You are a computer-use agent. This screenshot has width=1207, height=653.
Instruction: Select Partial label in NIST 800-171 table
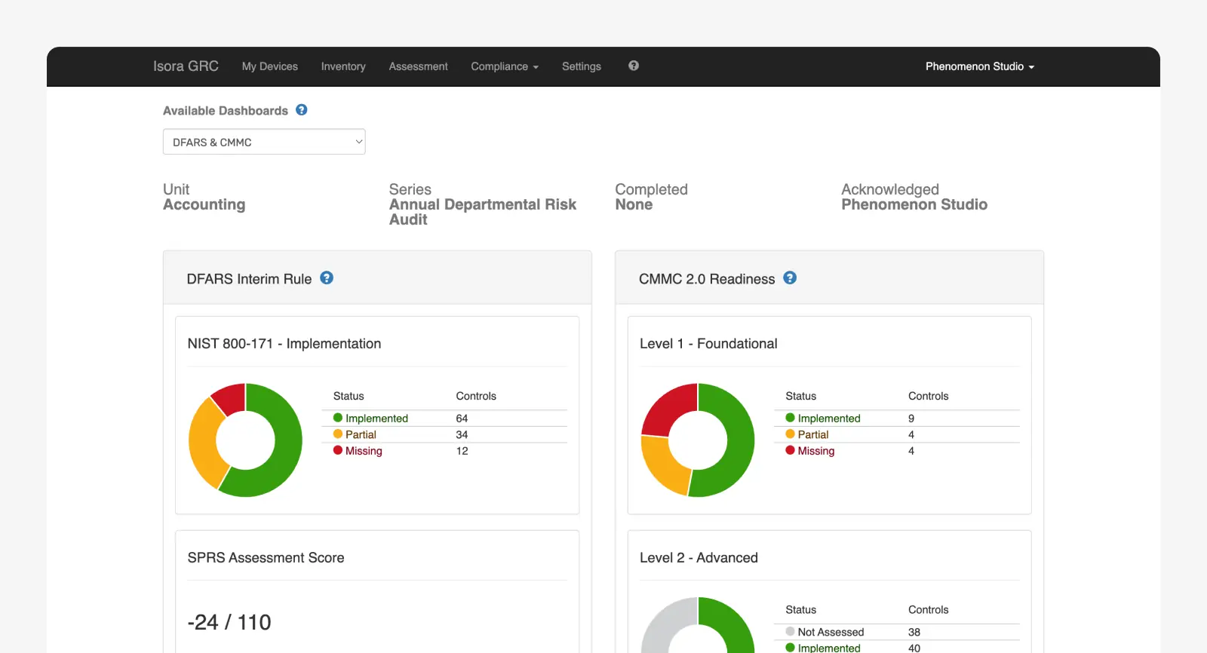pyautogui.click(x=361, y=434)
